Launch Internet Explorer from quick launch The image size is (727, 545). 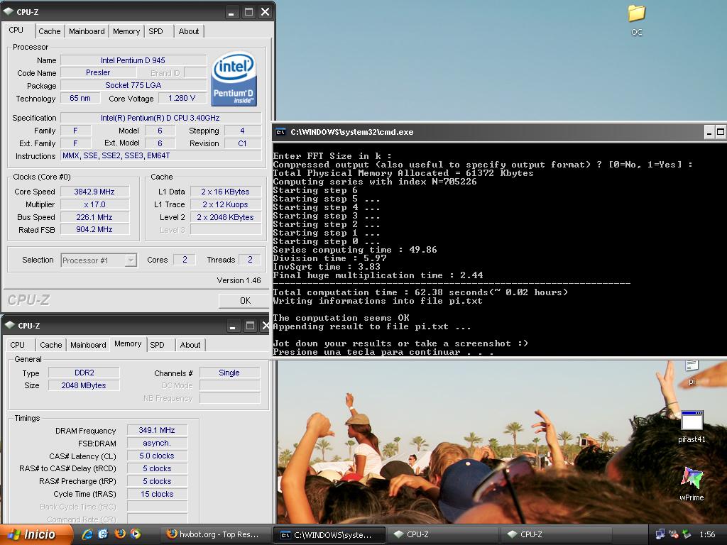[87, 534]
